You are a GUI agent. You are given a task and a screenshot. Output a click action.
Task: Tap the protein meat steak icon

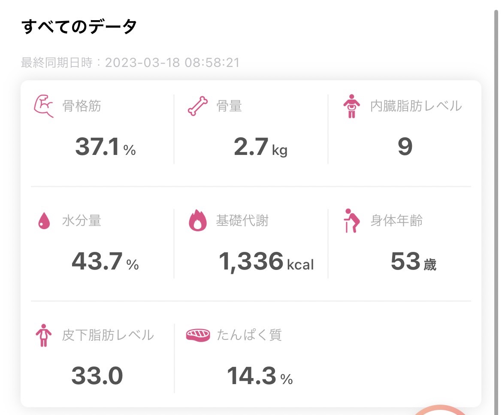tap(198, 335)
